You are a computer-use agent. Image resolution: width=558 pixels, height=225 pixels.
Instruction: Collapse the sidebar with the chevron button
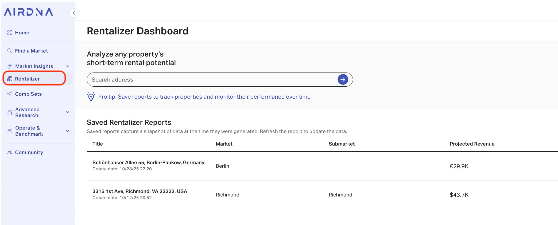[74, 13]
